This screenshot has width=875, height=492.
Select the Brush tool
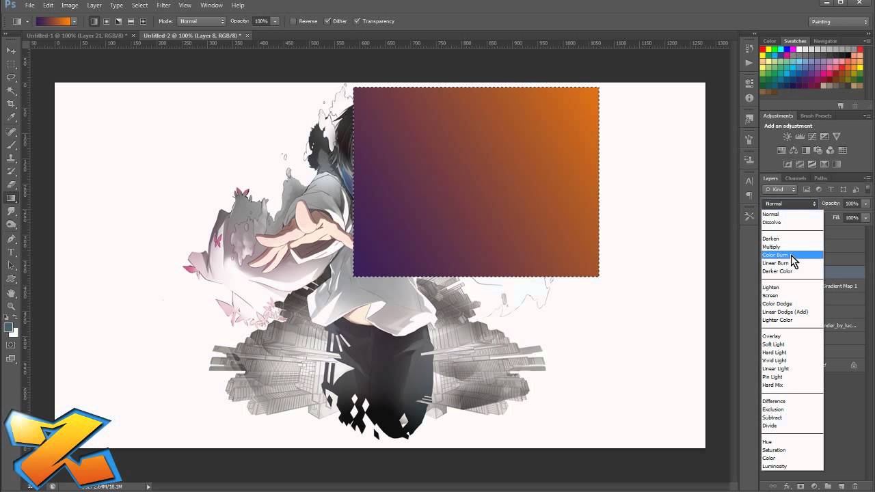coord(11,145)
